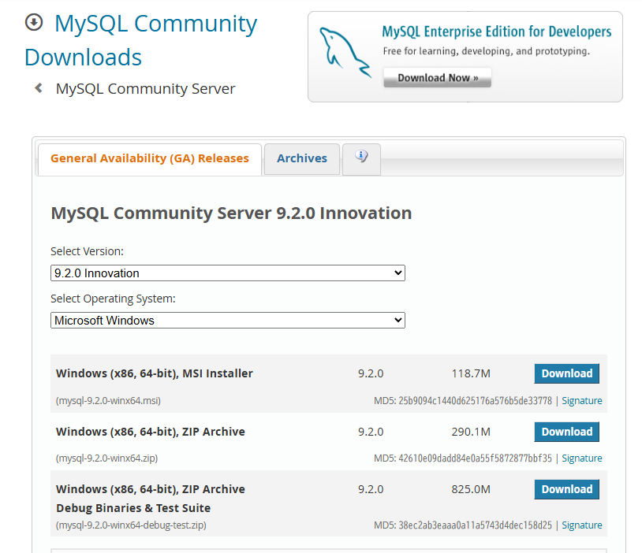Click the left chevron before MySQL Community Server
The width and height of the screenshot is (642, 553).
click(x=38, y=88)
